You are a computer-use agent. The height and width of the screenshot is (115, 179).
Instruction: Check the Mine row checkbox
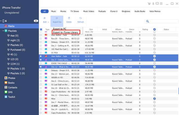pos(41,99)
